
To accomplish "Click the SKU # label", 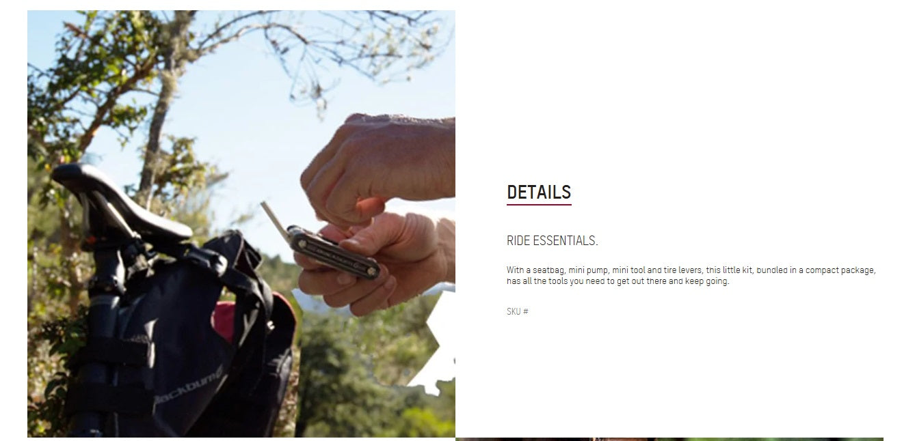I will [518, 311].
